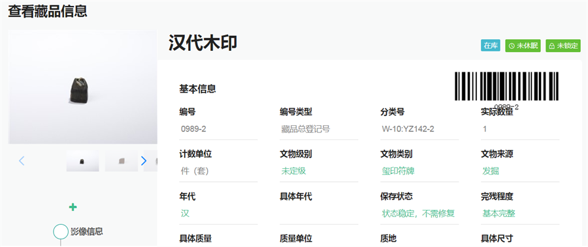Click the 计数单位 field 件（套）
This screenshot has height=247, width=588.
tap(219, 171)
